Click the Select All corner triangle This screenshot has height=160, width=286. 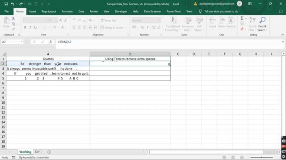pyautogui.click(x=4, y=54)
